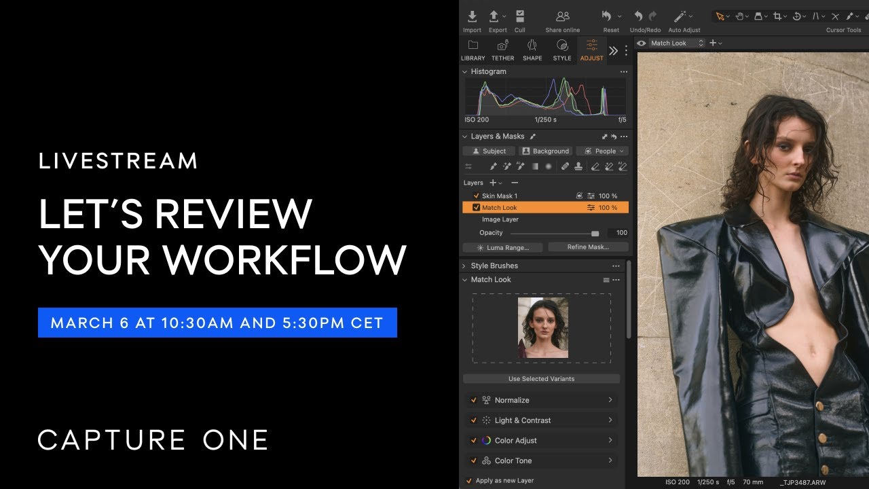Select the orange pointer cursor tool
The height and width of the screenshot is (489, 869).
pos(720,16)
